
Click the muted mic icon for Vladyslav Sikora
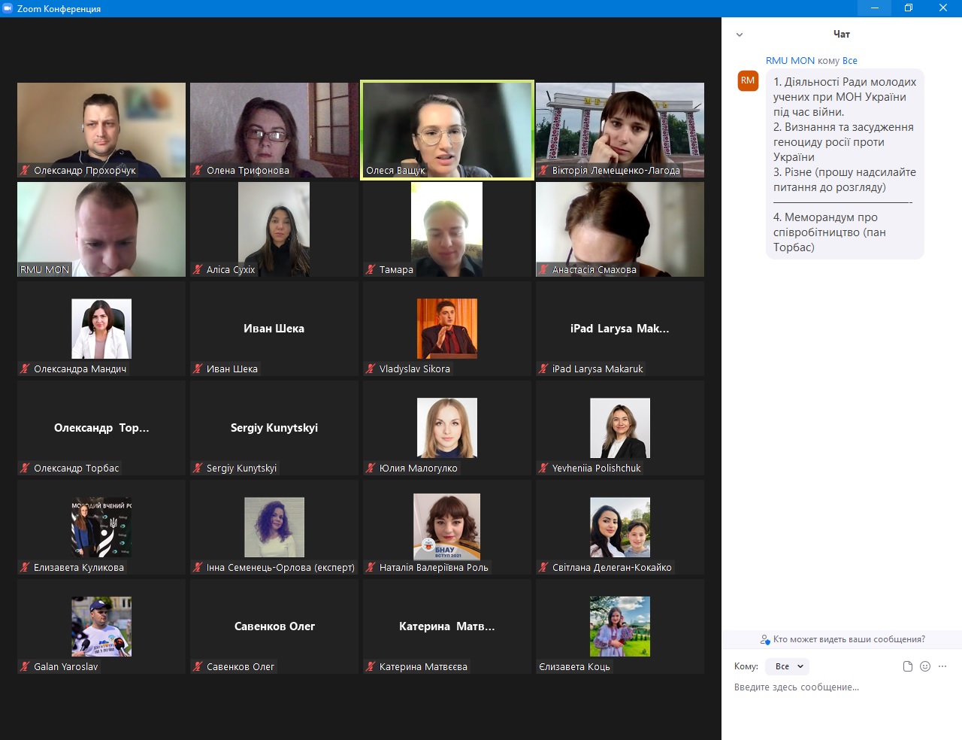point(371,369)
